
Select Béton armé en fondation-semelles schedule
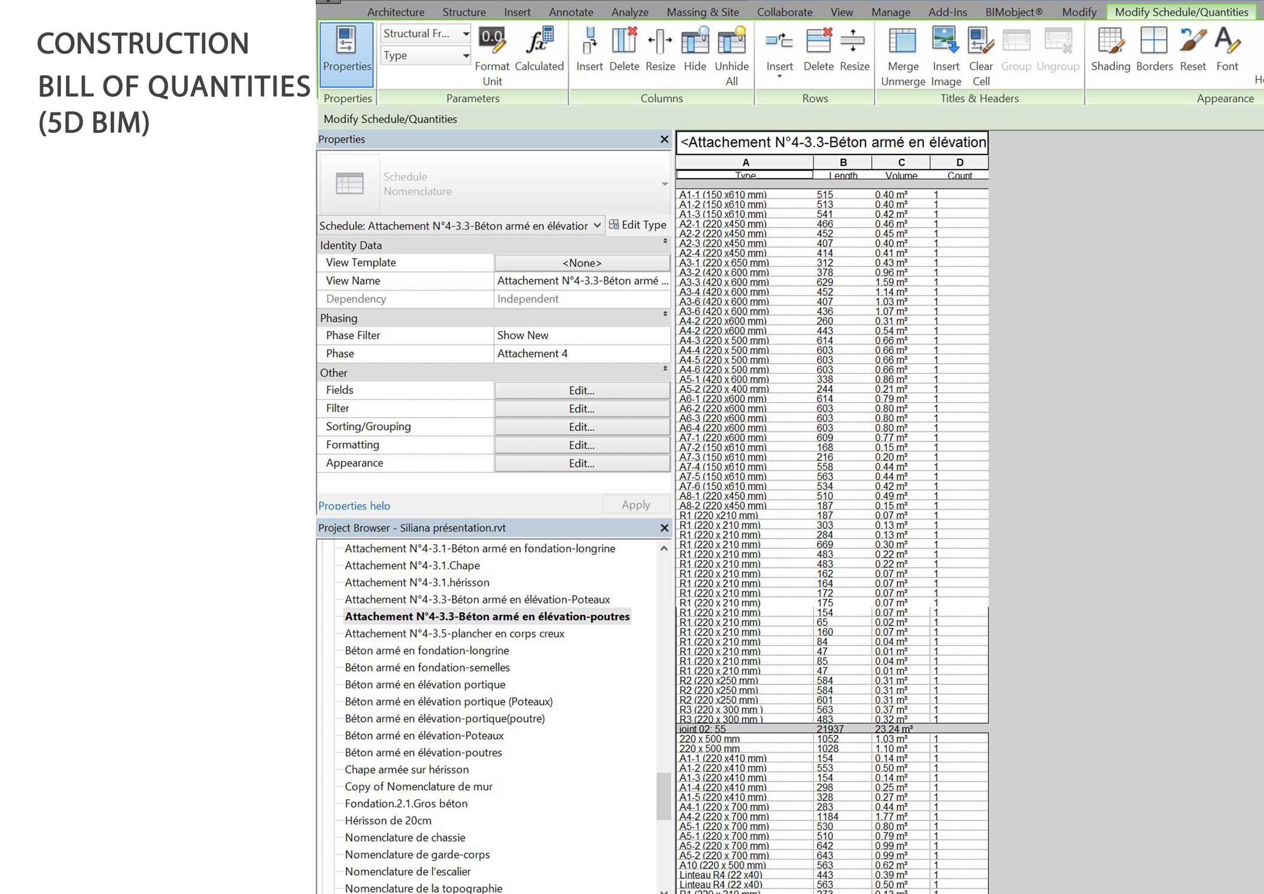click(427, 667)
